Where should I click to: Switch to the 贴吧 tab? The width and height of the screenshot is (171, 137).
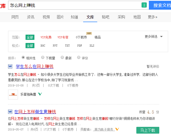(x=106, y=17)
